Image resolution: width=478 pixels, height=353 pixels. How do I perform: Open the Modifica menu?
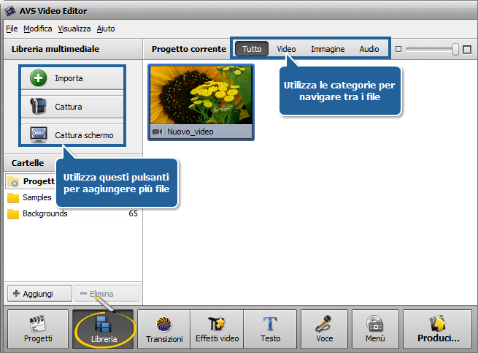[x=37, y=29]
